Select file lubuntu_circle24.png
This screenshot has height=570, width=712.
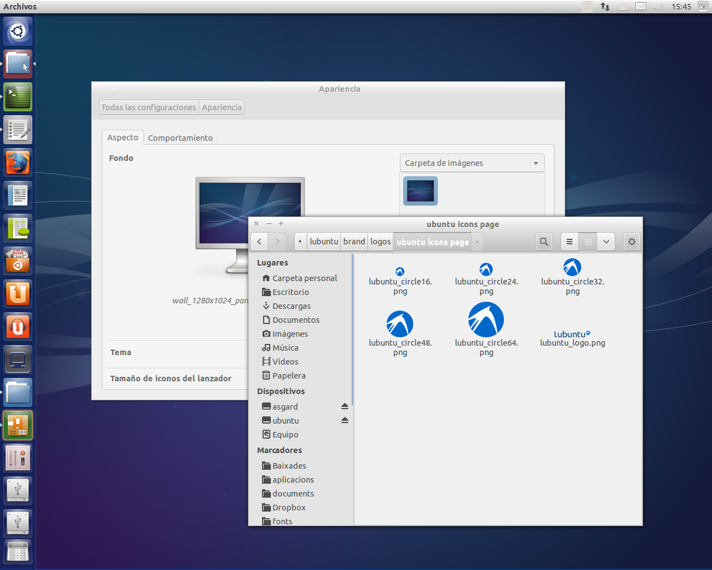coord(486,279)
